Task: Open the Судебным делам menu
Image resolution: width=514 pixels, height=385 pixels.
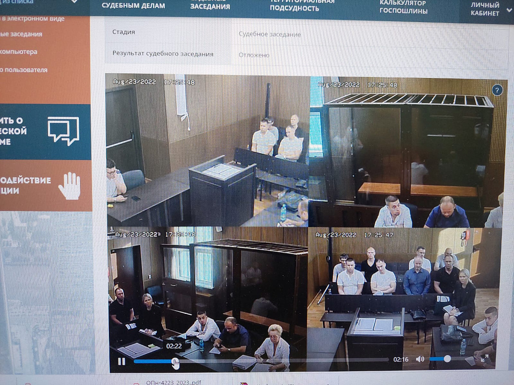Action: pyautogui.click(x=133, y=6)
